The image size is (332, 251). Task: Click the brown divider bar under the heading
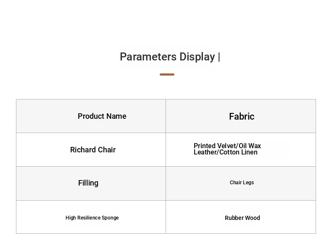pos(167,74)
